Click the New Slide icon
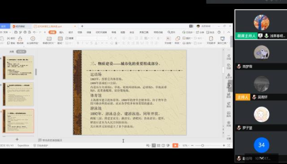Viewport: 287px width, 164px height. point(49,39)
